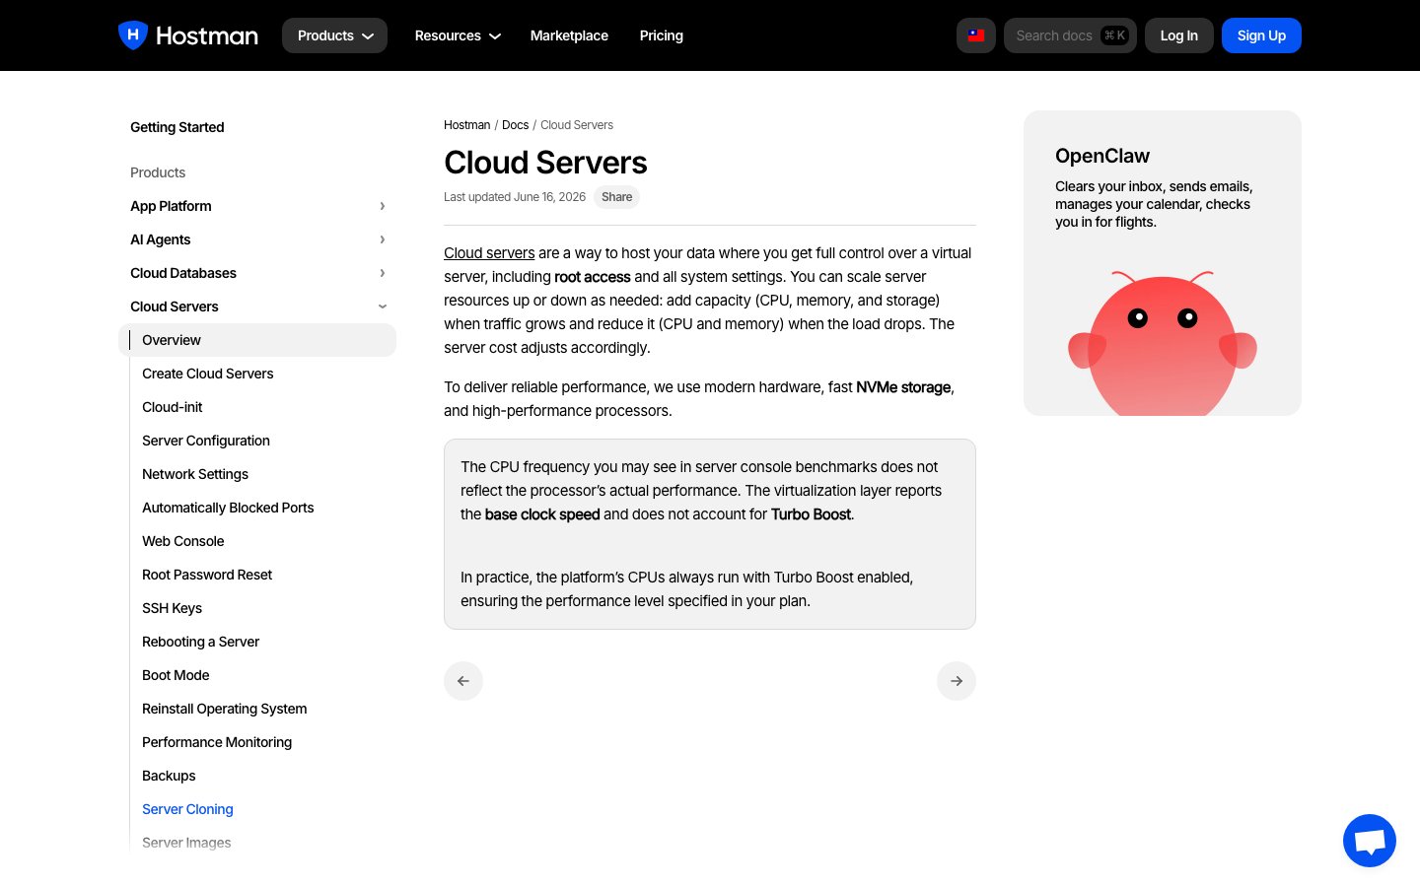1420x887 pixels.
Task: Expand AI Agents section chevron
Action: coord(383,239)
